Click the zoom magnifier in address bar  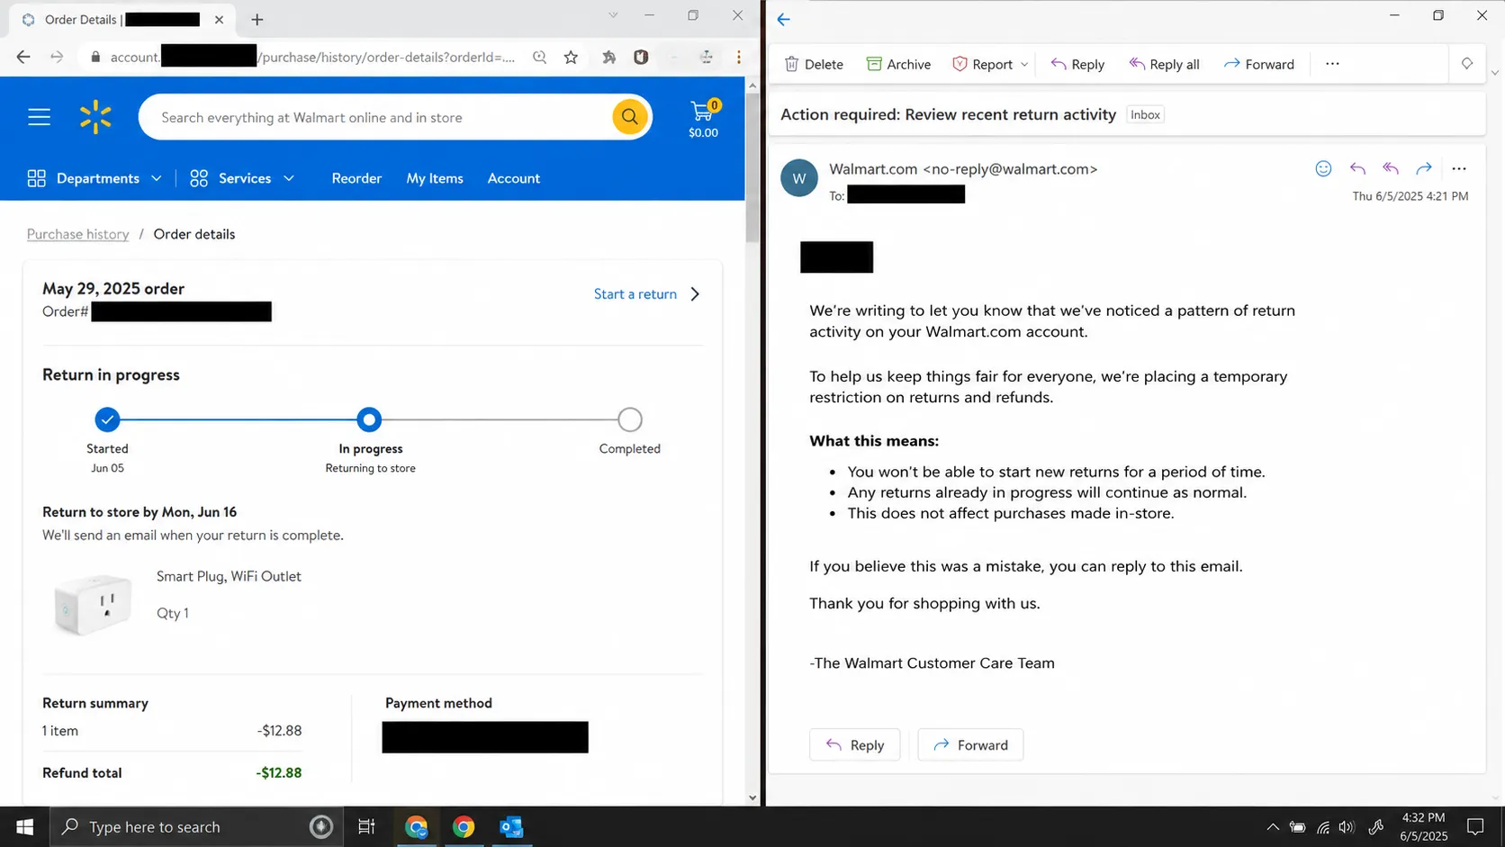pyautogui.click(x=539, y=58)
